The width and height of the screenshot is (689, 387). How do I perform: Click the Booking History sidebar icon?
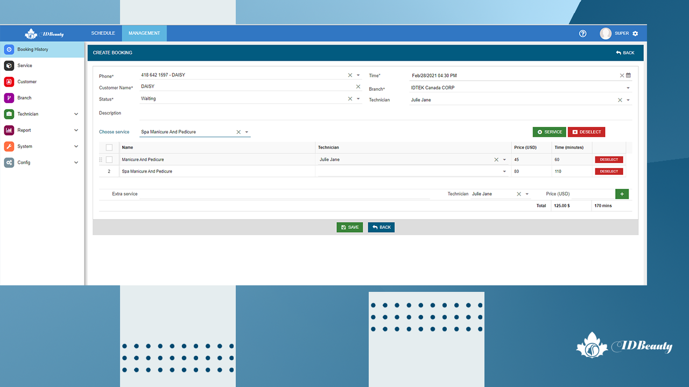tap(9, 49)
